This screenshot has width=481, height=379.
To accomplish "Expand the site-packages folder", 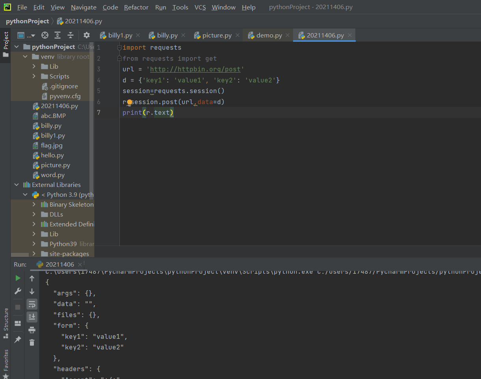I will [x=34, y=254].
